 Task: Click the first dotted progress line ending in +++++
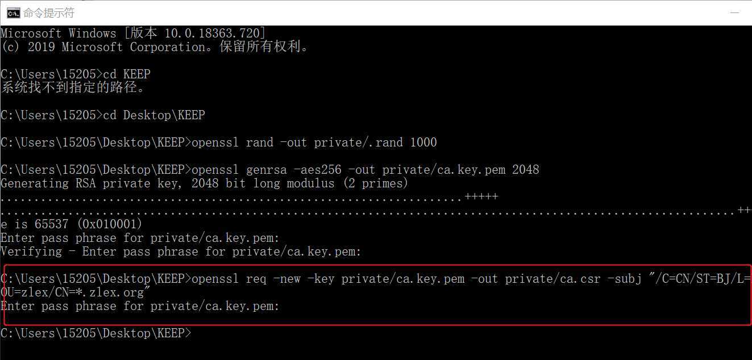tap(250, 197)
